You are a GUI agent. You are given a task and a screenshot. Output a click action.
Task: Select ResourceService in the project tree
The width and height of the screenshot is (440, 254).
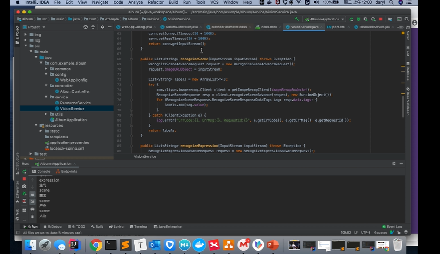[x=75, y=103]
